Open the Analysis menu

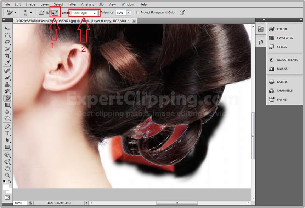pyautogui.click(x=87, y=4)
